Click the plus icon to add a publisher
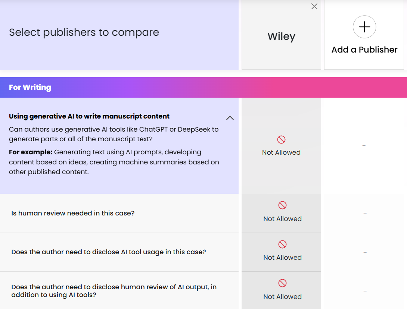Screen dimensions: 407x309 pos(364,27)
